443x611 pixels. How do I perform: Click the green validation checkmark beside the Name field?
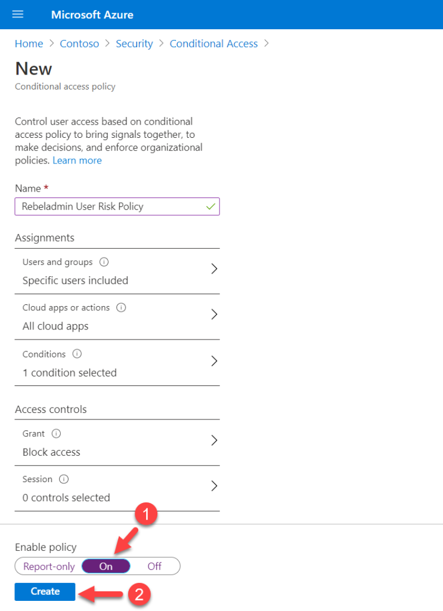[210, 206]
